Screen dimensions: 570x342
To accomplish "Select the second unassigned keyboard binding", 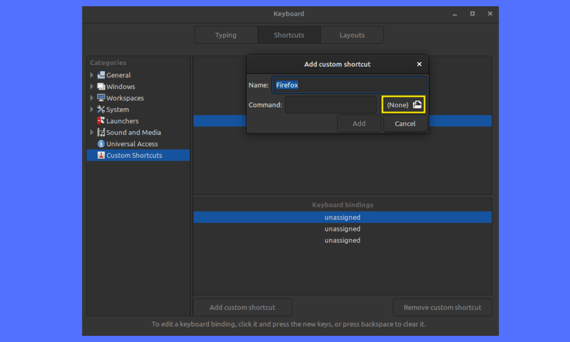I will click(342, 229).
